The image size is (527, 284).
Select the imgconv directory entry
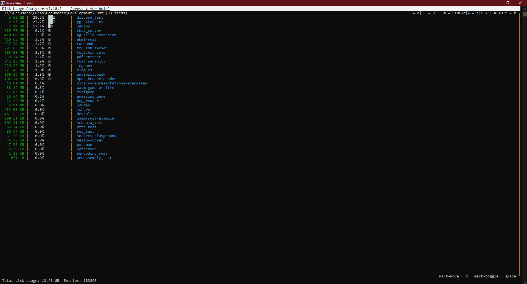[x=84, y=66]
